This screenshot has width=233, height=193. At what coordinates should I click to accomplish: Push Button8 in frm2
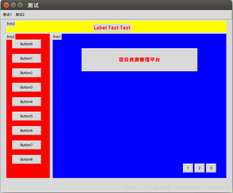point(26,159)
